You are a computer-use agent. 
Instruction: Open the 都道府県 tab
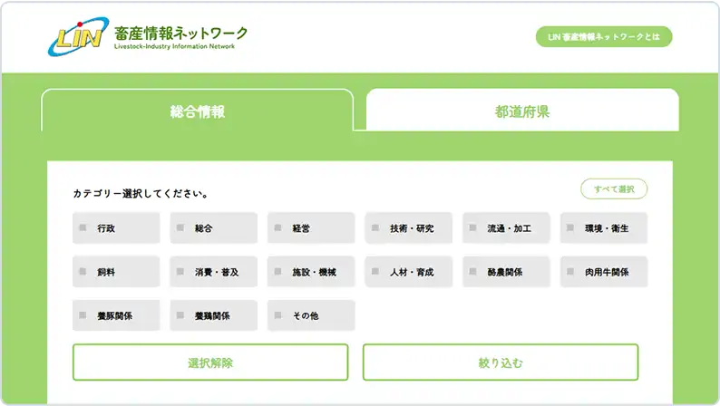coord(522,111)
